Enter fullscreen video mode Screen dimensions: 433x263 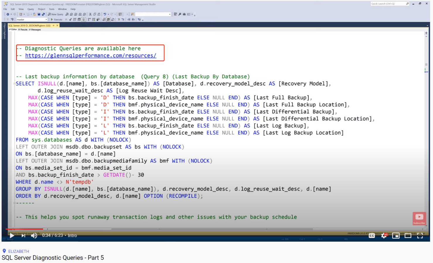[x=420, y=236]
